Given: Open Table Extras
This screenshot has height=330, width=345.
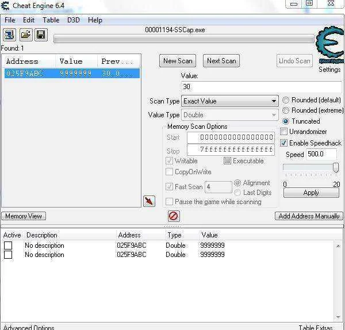Looking at the screenshot, I should click(x=316, y=327).
